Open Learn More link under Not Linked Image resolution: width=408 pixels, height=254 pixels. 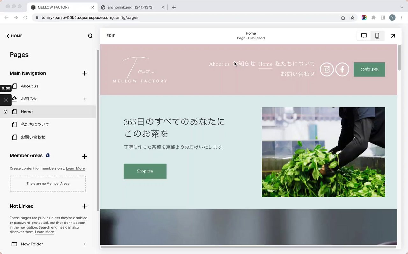(x=44, y=232)
